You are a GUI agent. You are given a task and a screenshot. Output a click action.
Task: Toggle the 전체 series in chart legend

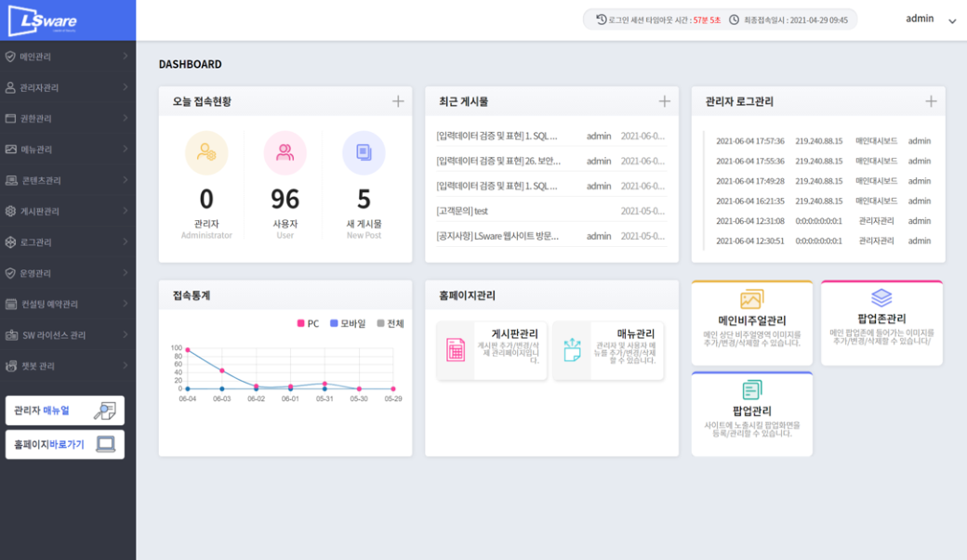pos(390,323)
